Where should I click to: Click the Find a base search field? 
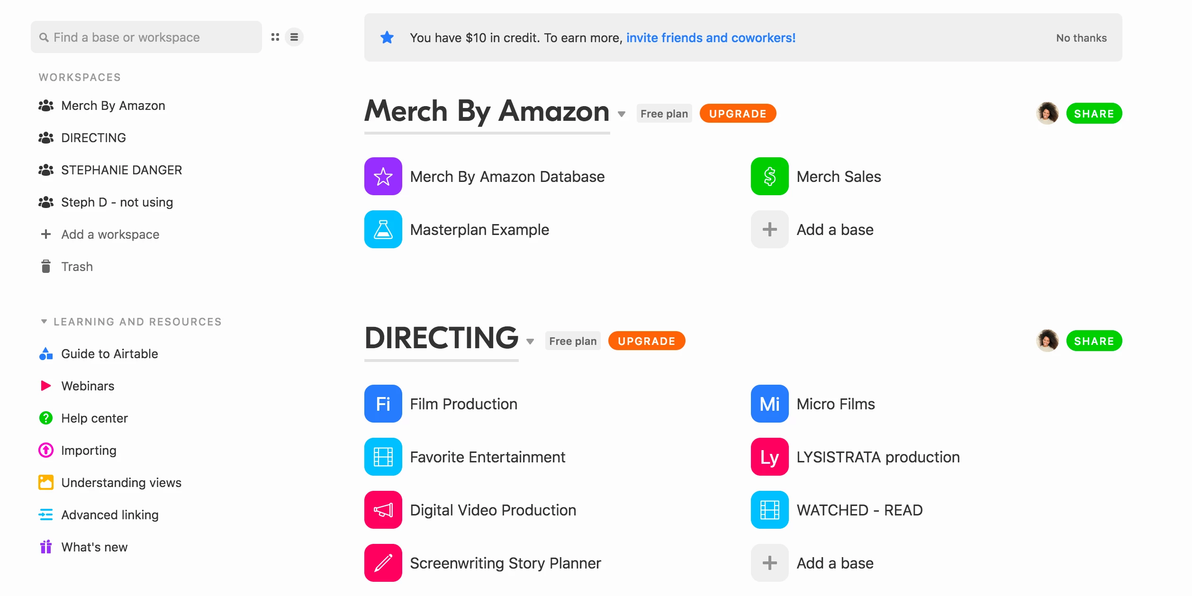tap(146, 37)
